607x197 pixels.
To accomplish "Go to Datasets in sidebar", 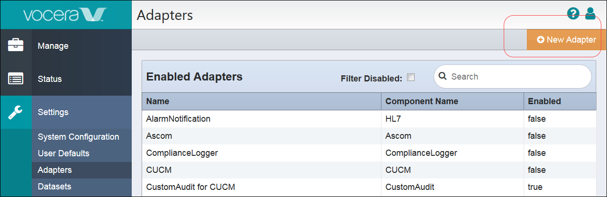I will 54,187.
